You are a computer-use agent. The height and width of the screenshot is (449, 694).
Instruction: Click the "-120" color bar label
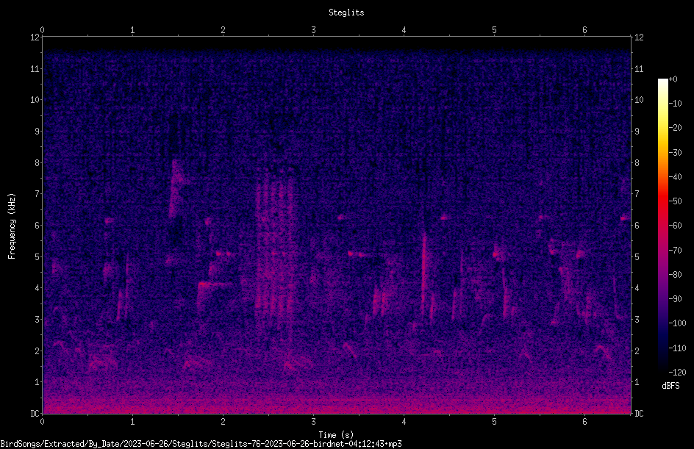pyautogui.click(x=677, y=373)
